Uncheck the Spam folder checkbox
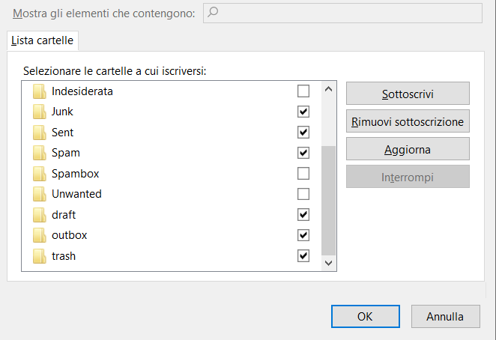496x340 pixels. click(x=303, y=153)
